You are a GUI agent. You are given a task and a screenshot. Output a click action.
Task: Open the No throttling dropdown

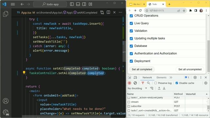coord(137,88)
